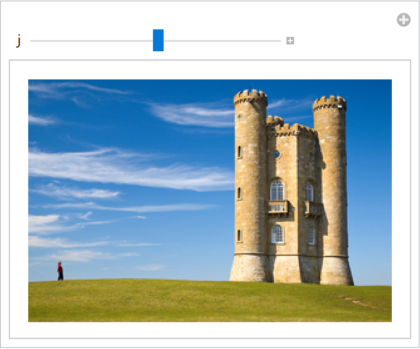Click the arched window above the balcony
The width and height of the screenshot is (420, 349).
(277, 190)
